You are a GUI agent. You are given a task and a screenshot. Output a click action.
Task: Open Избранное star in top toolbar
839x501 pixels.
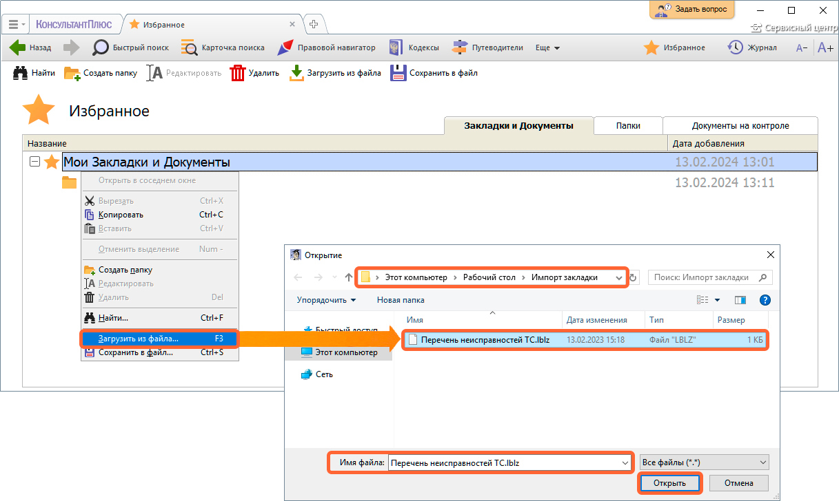coord(674,47)
